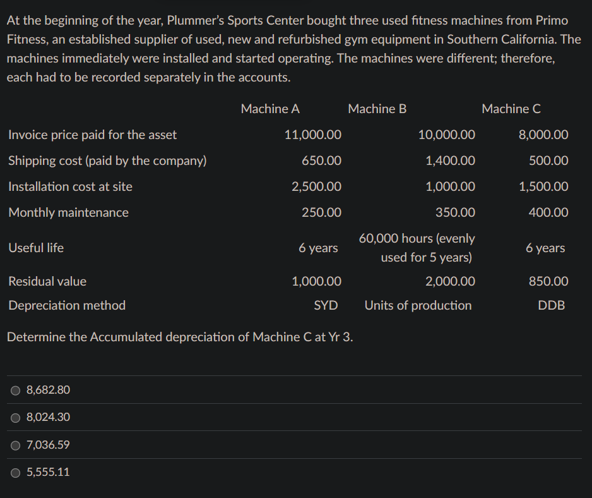
Task: Click the Machine A column header
Action: pos(270,109)
